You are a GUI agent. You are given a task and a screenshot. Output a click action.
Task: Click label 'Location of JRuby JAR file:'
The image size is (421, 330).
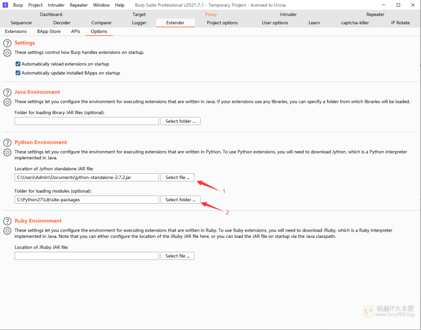[42, 247]
